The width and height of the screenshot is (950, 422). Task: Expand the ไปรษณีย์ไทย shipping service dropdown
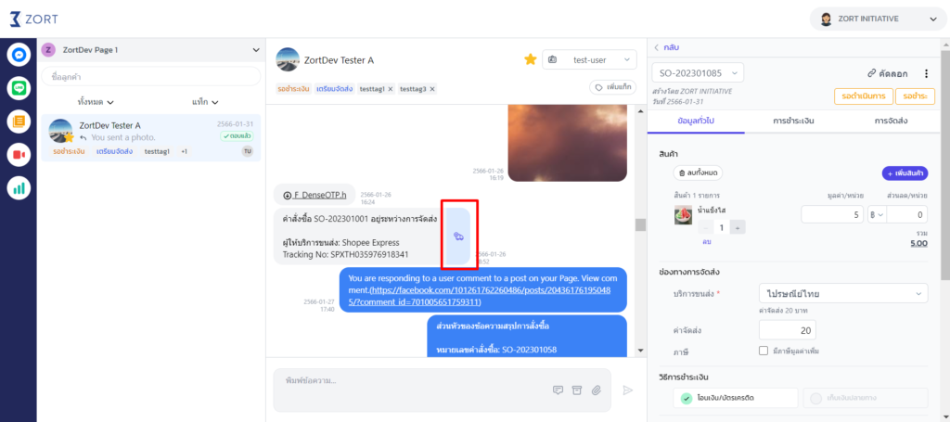(x=842, y=294)
